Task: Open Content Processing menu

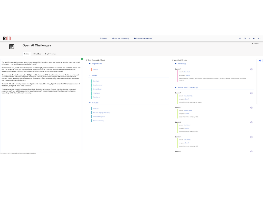Action: tap(121, 38)
